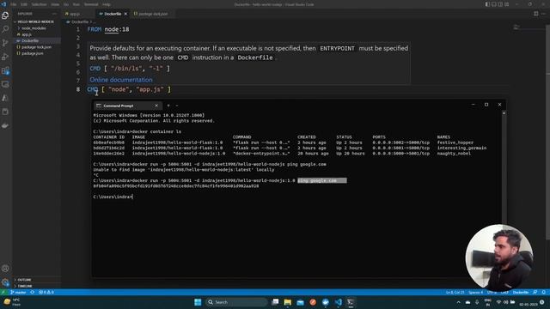Open the Search view in activity bar

[5, 29]
